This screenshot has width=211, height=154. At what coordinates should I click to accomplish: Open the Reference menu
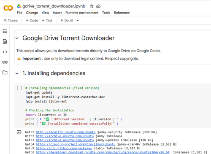tap(122, 13)
